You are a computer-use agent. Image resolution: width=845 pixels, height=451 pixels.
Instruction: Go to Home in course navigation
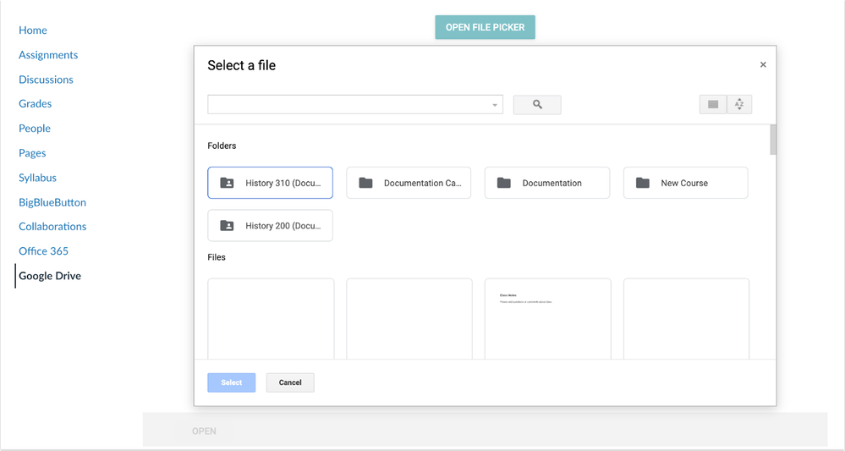[x=33, y=30]
